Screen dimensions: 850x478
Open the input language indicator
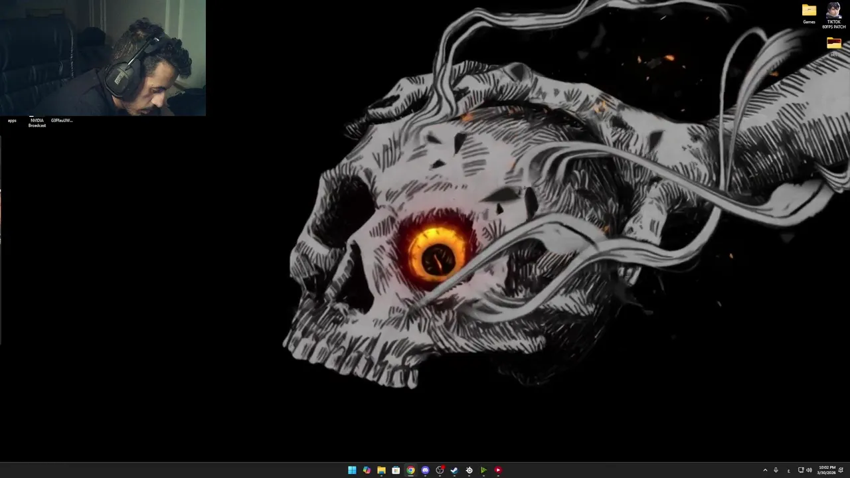(x=789, y=470)
